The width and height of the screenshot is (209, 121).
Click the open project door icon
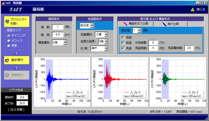7,21
